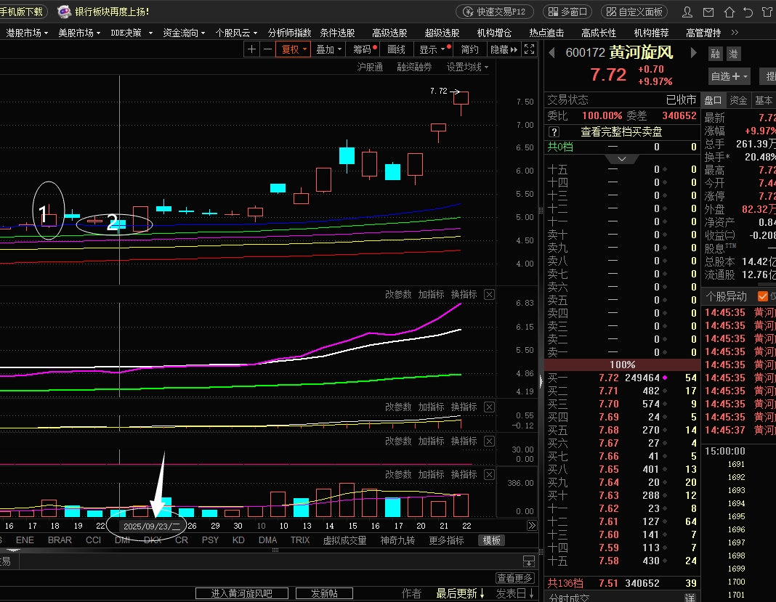Image resolution: width=776 pixels, height=602 pixels.
Task: Close the second indicator sub-panel
Action: [489, 407]
